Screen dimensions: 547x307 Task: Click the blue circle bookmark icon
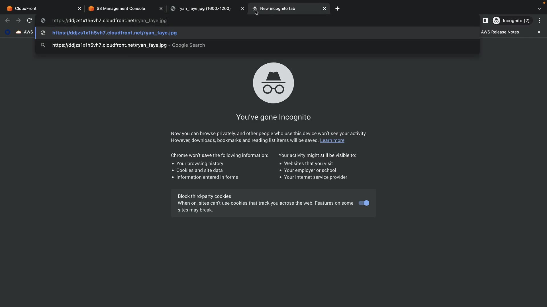[8, 32]
